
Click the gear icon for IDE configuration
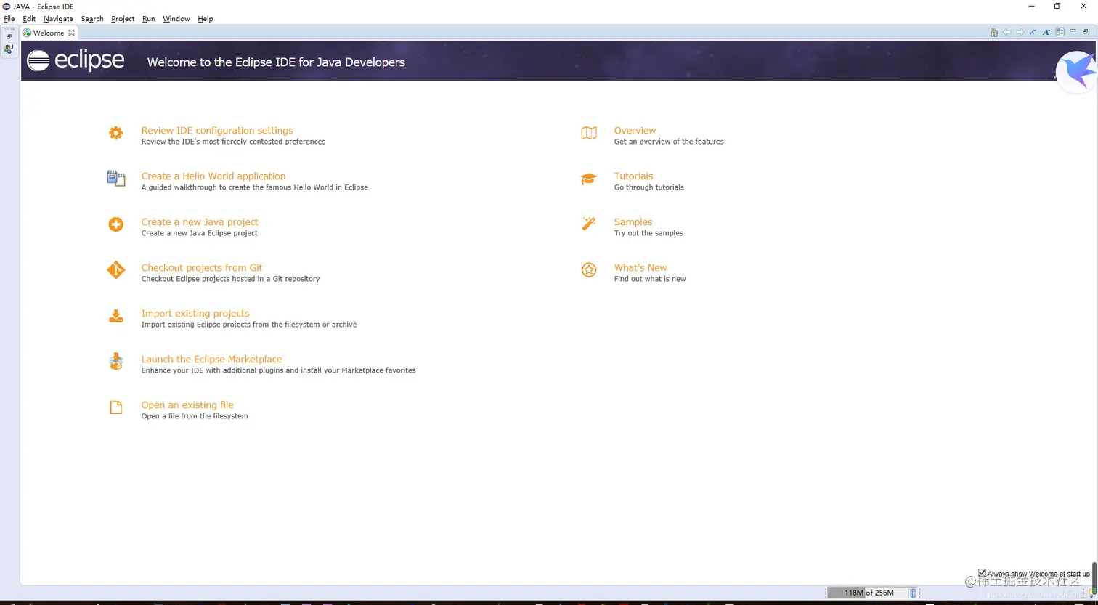pyautogui.click(x=115, y=133)
